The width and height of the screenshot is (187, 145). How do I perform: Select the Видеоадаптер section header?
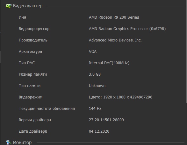[28, 6]
